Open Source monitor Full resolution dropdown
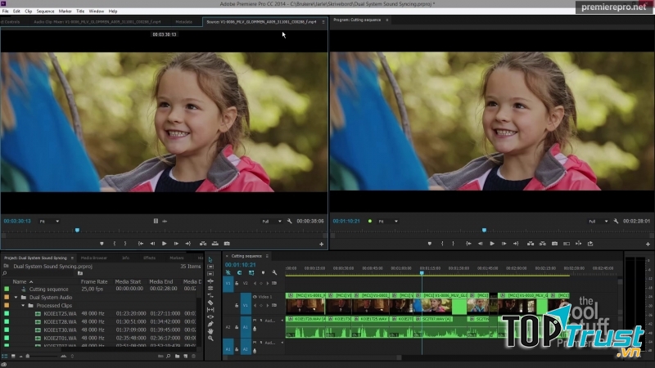 pos(272,221)
